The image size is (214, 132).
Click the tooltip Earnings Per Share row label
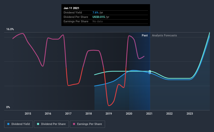[x=76, y=21]
